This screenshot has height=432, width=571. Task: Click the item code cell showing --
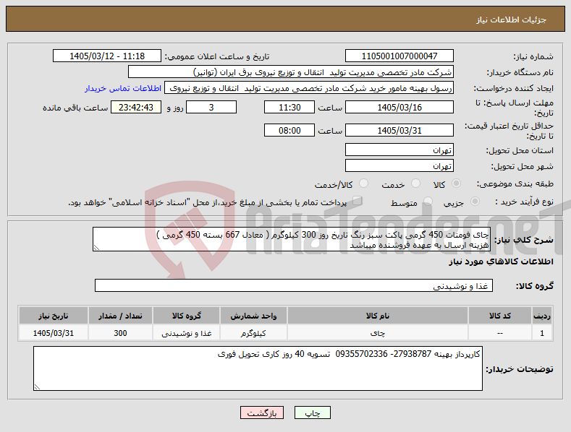pos(499,333)
